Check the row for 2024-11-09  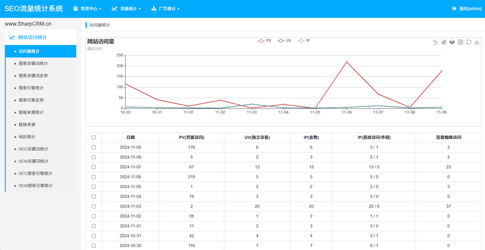coord(94,147)
